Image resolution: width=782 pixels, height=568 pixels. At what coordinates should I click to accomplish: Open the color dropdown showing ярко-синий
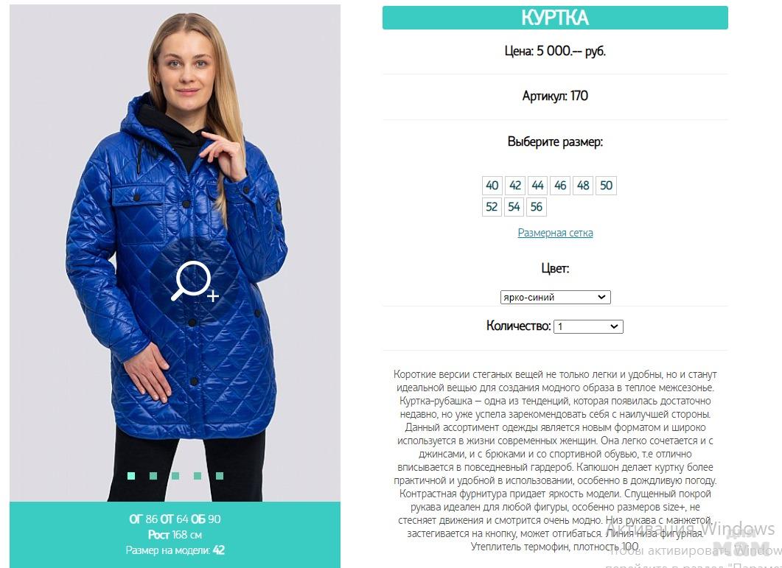(555, 297)
